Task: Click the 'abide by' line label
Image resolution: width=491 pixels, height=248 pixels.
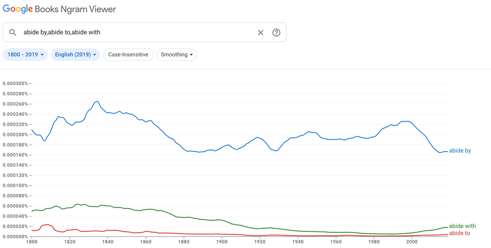Action: (x=460, y=151)
